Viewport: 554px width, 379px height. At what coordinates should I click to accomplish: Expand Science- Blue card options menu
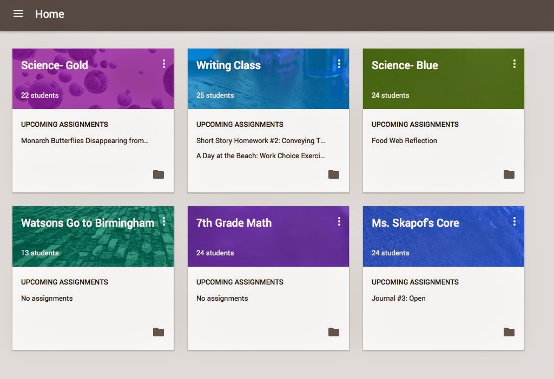[515, 64]
